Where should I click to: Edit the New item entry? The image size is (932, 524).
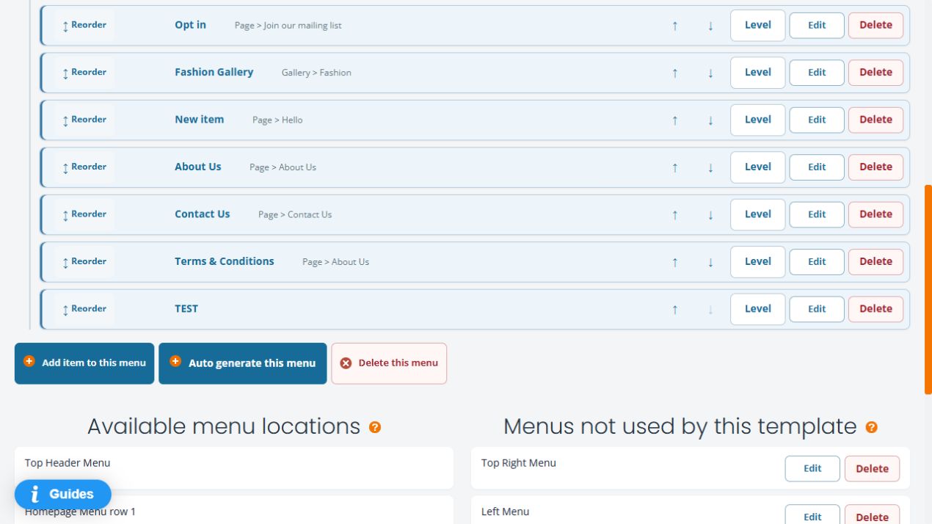pos(817,120)
